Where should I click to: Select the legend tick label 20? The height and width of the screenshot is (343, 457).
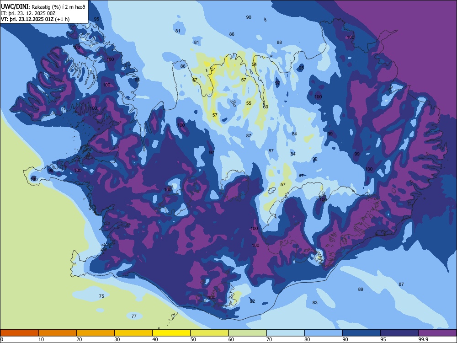(x=79, y=339)
